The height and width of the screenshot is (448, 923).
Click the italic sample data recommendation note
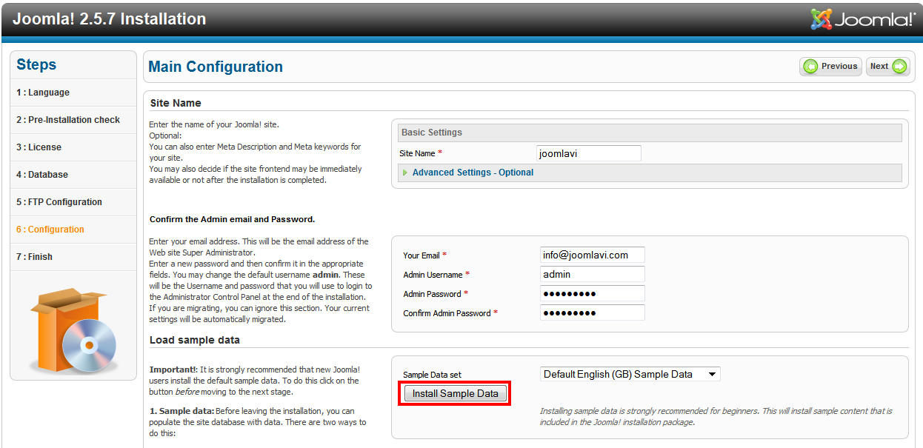pos(716,416)
